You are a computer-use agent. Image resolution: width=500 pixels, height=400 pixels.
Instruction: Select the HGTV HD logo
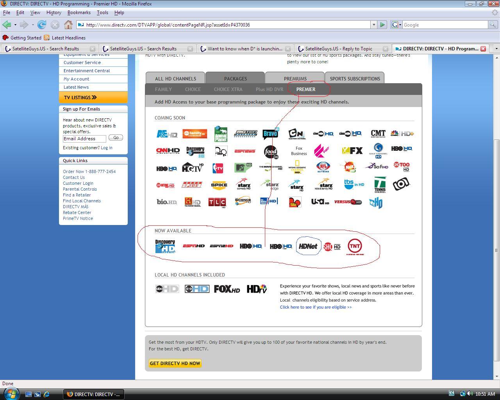click(x=193, y=168)
